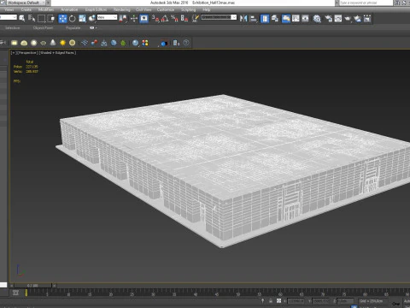The width and height of the screenshot is (410, 308).
Task: Click the Y coordinate input field
Action: coord(321,301)
